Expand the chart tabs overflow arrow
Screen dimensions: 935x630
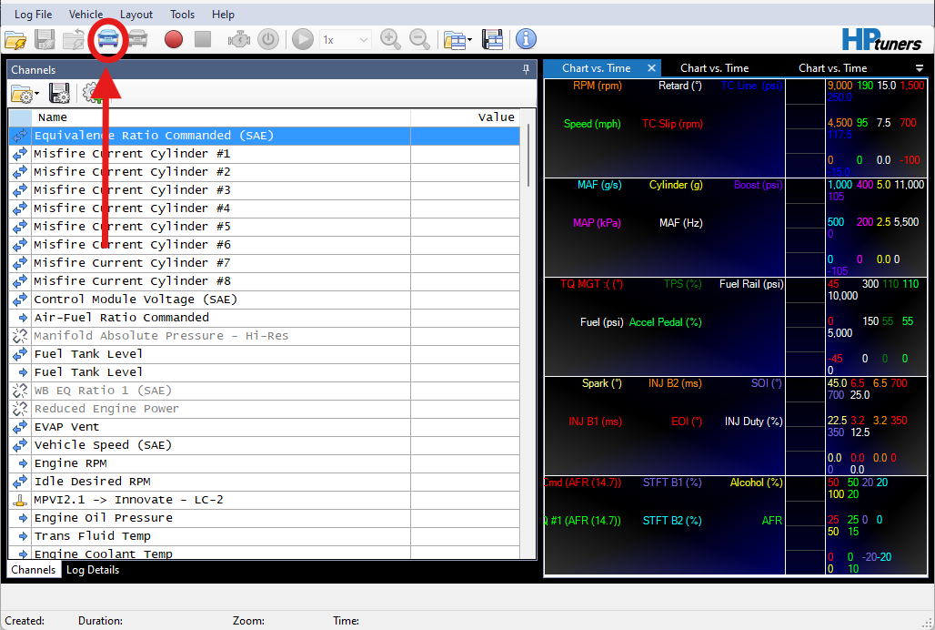919,68
